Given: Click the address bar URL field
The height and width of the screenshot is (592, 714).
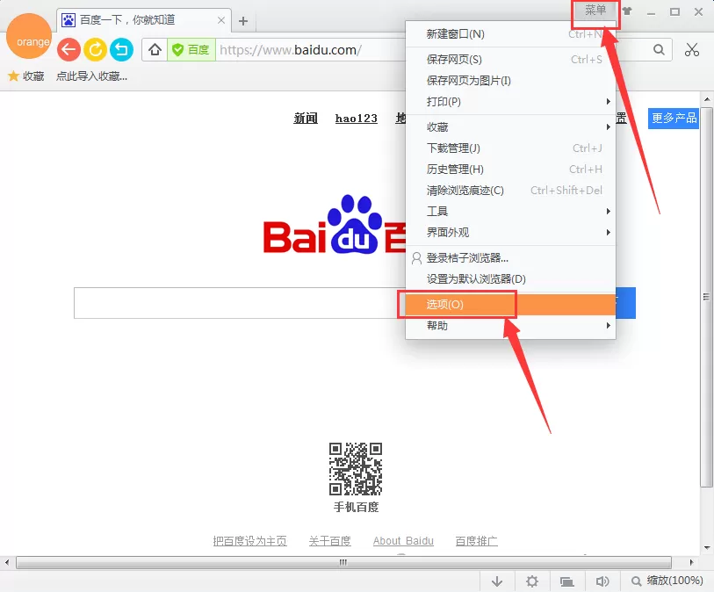Looking at the screenshot, I should tap(310, 50).
